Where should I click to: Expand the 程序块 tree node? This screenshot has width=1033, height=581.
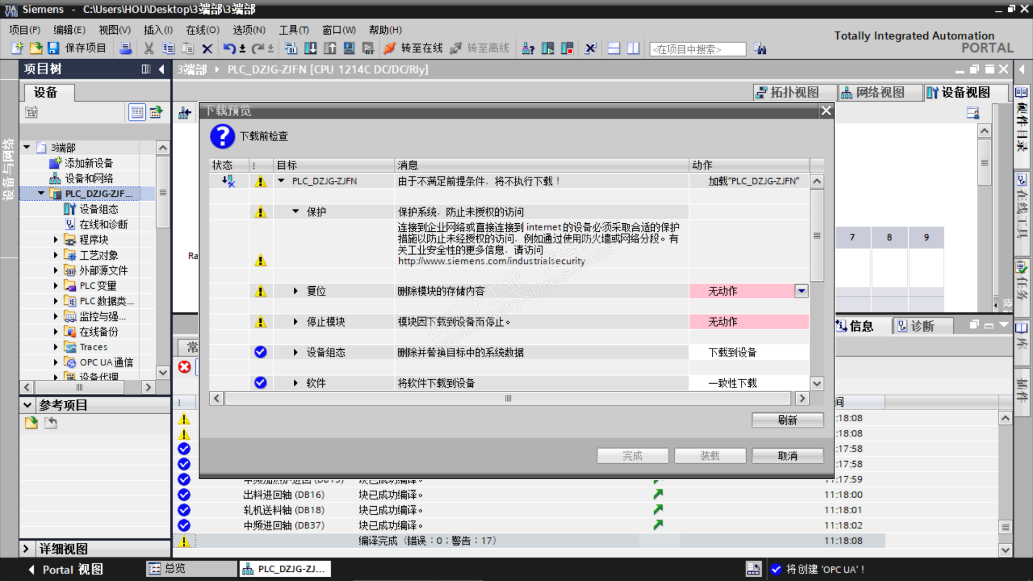coord(55,240)
